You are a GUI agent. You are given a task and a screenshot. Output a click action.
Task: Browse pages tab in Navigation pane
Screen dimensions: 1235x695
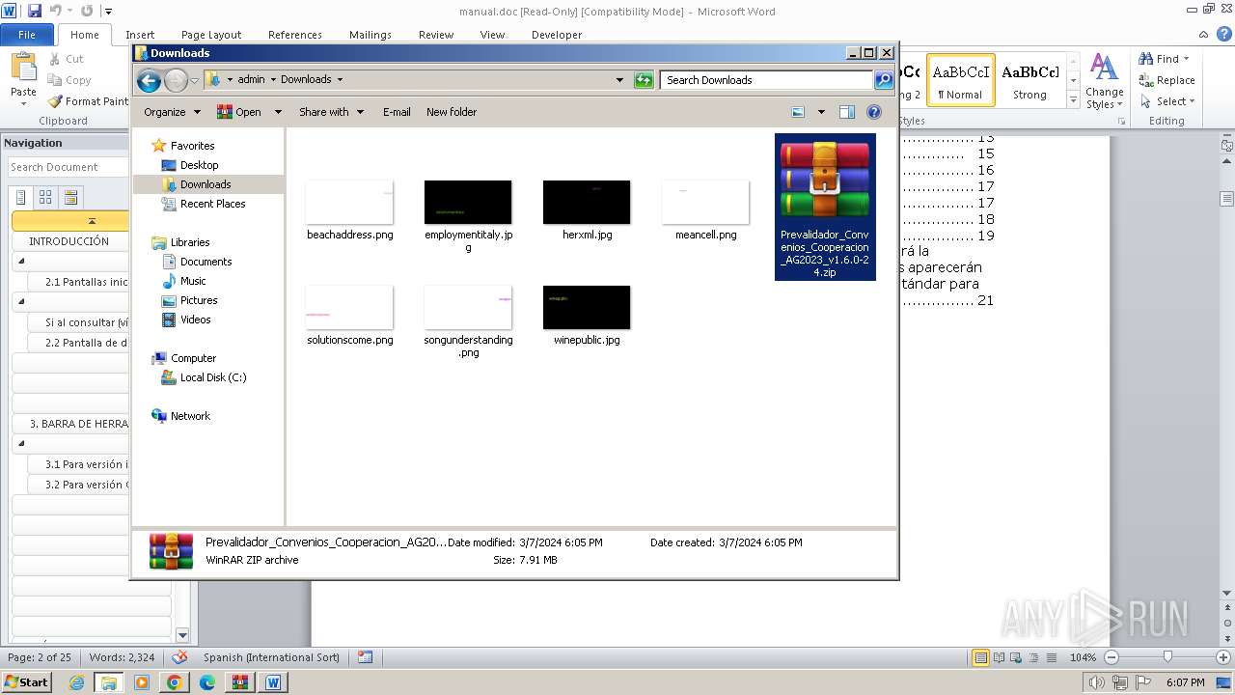click(x=45, y=198)
